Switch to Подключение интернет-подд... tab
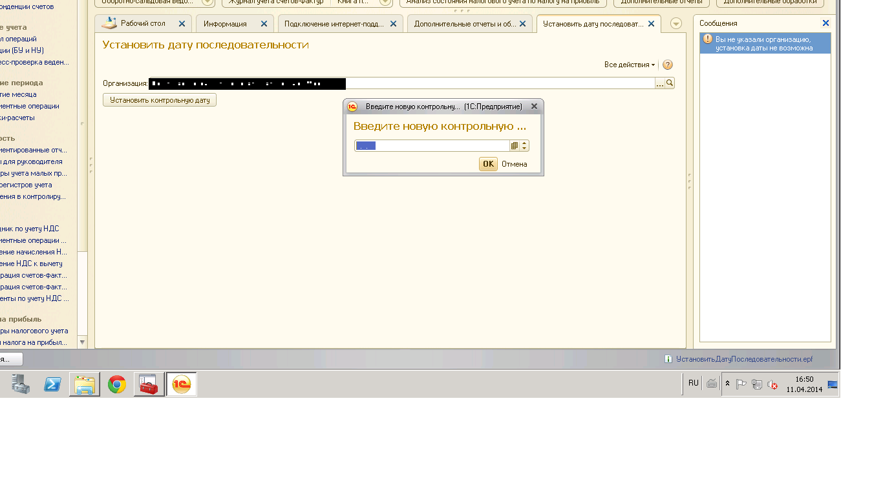 334,24
